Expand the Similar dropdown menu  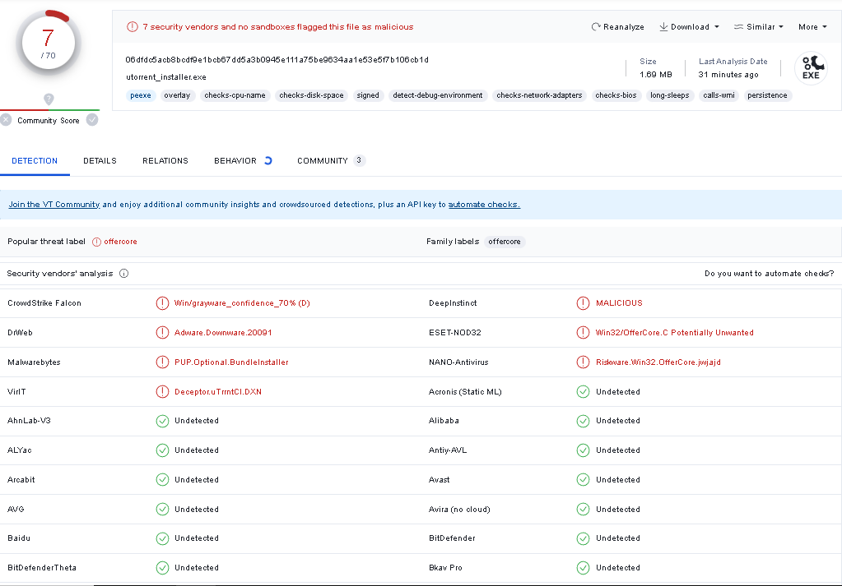758,27
